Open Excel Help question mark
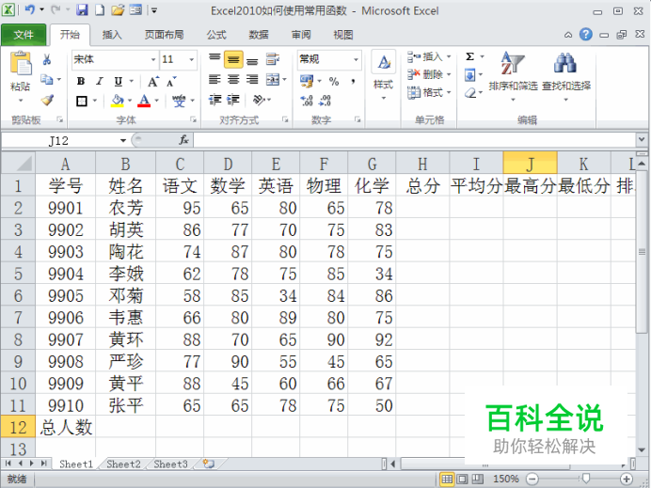Image resolution: width=651 pixels, height=488 pixels. (x=586, y=35)
